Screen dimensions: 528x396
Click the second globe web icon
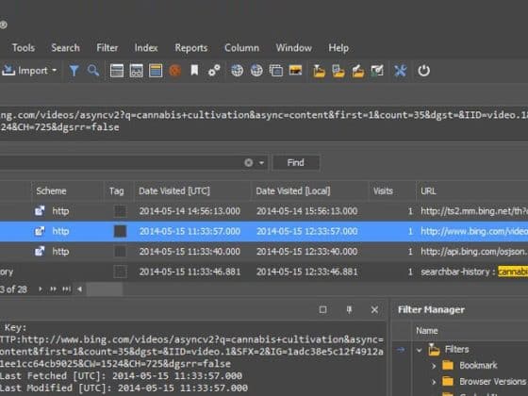click(x=256, y=71)
